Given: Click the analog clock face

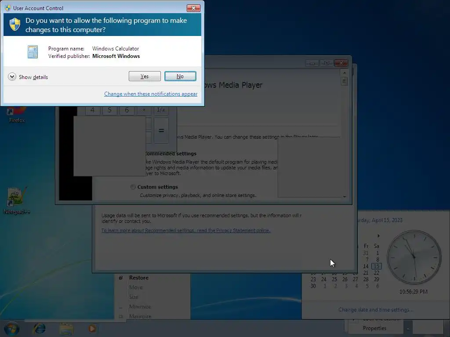Looking at the screenshot, I should (x=414, y=257).
